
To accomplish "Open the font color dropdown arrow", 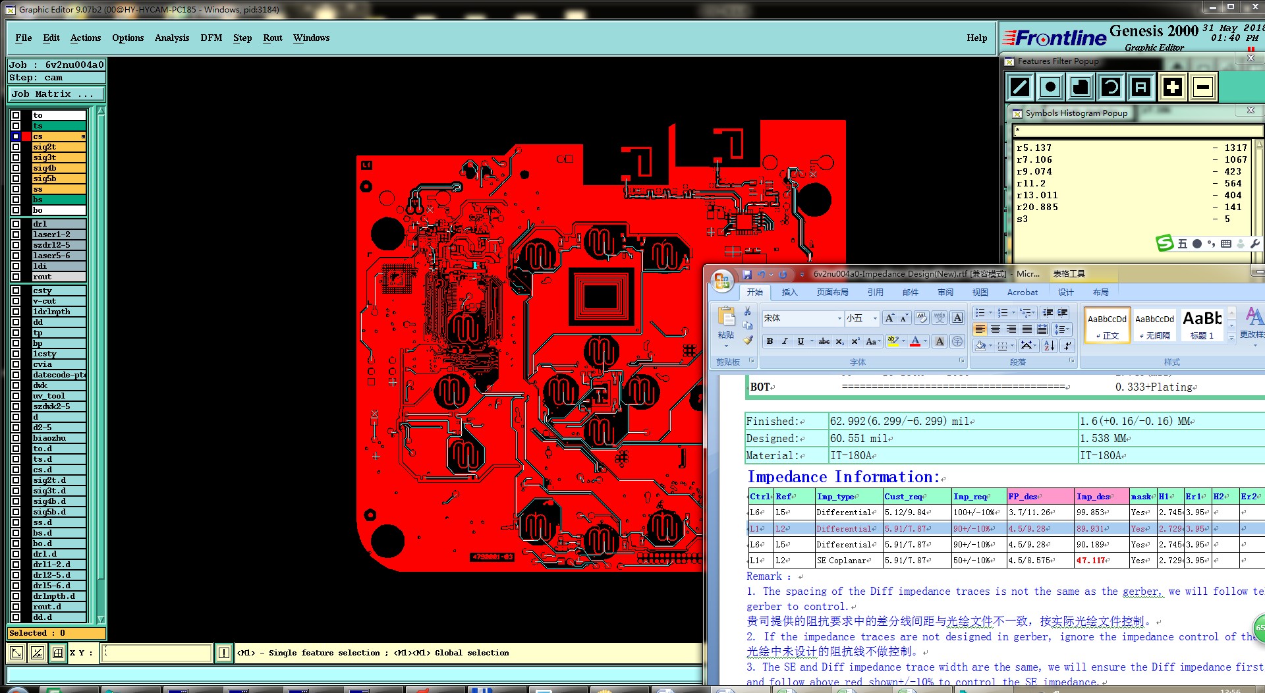I will [926, 341].
